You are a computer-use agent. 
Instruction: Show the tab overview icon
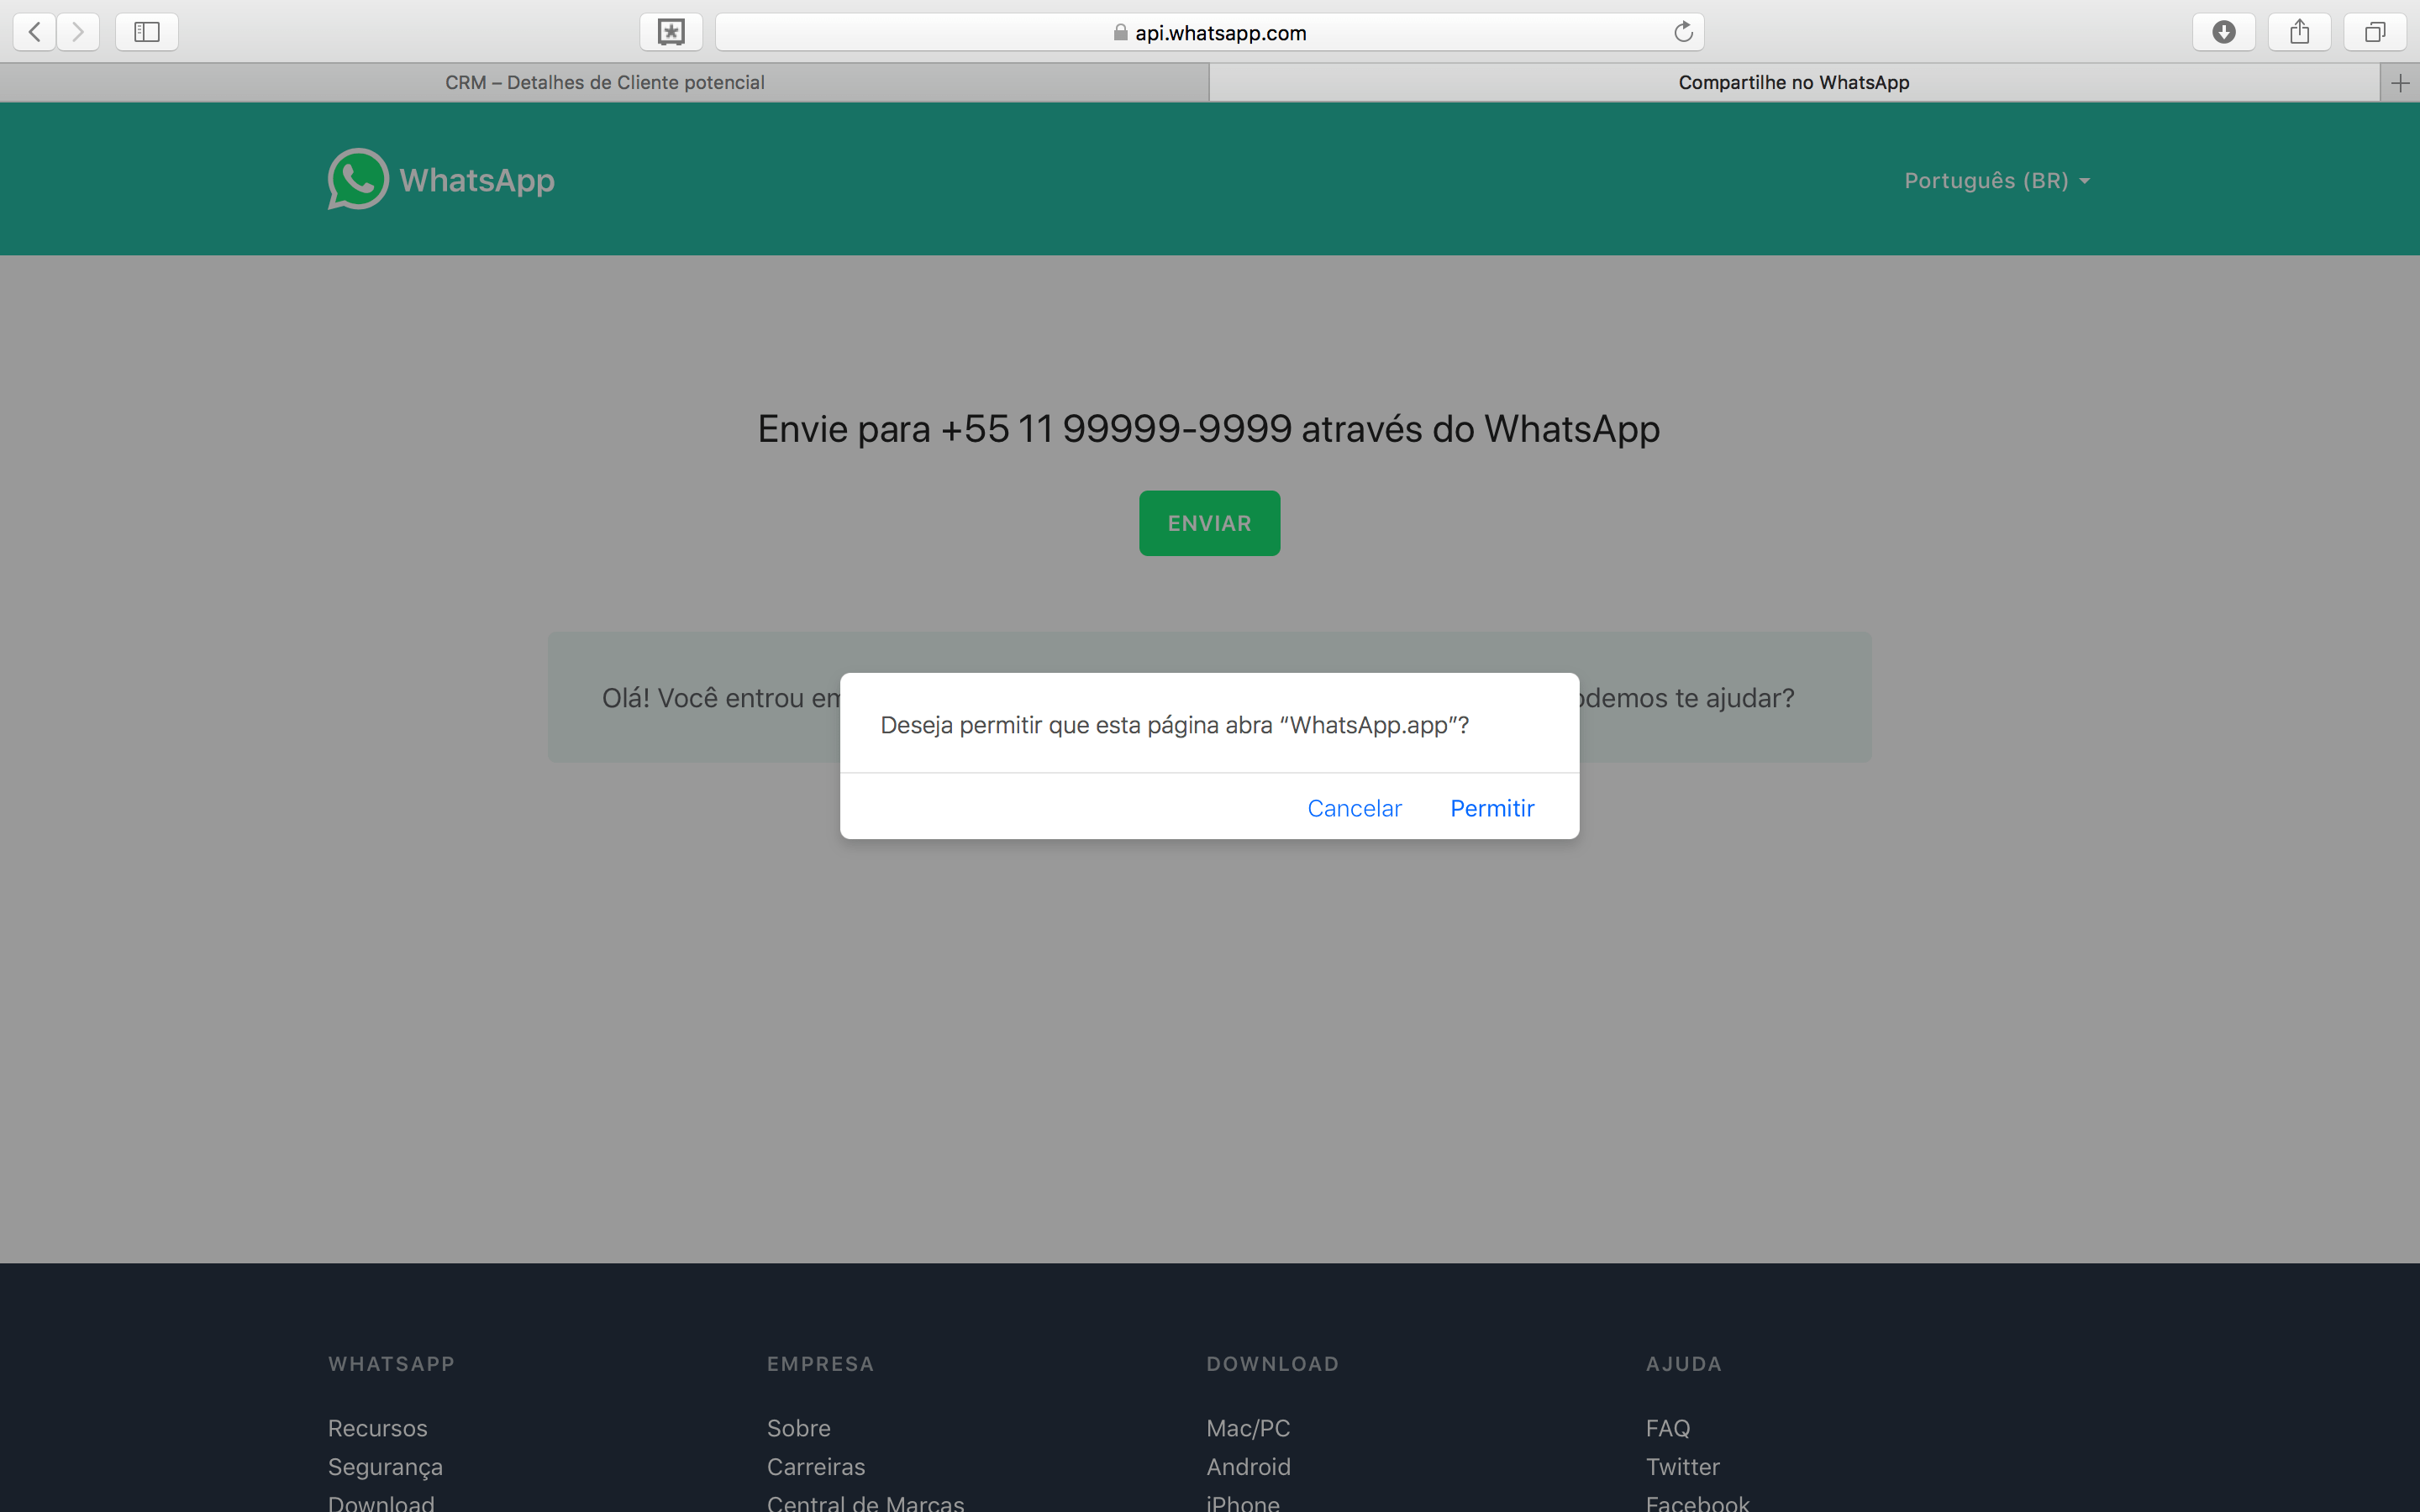2374,32
